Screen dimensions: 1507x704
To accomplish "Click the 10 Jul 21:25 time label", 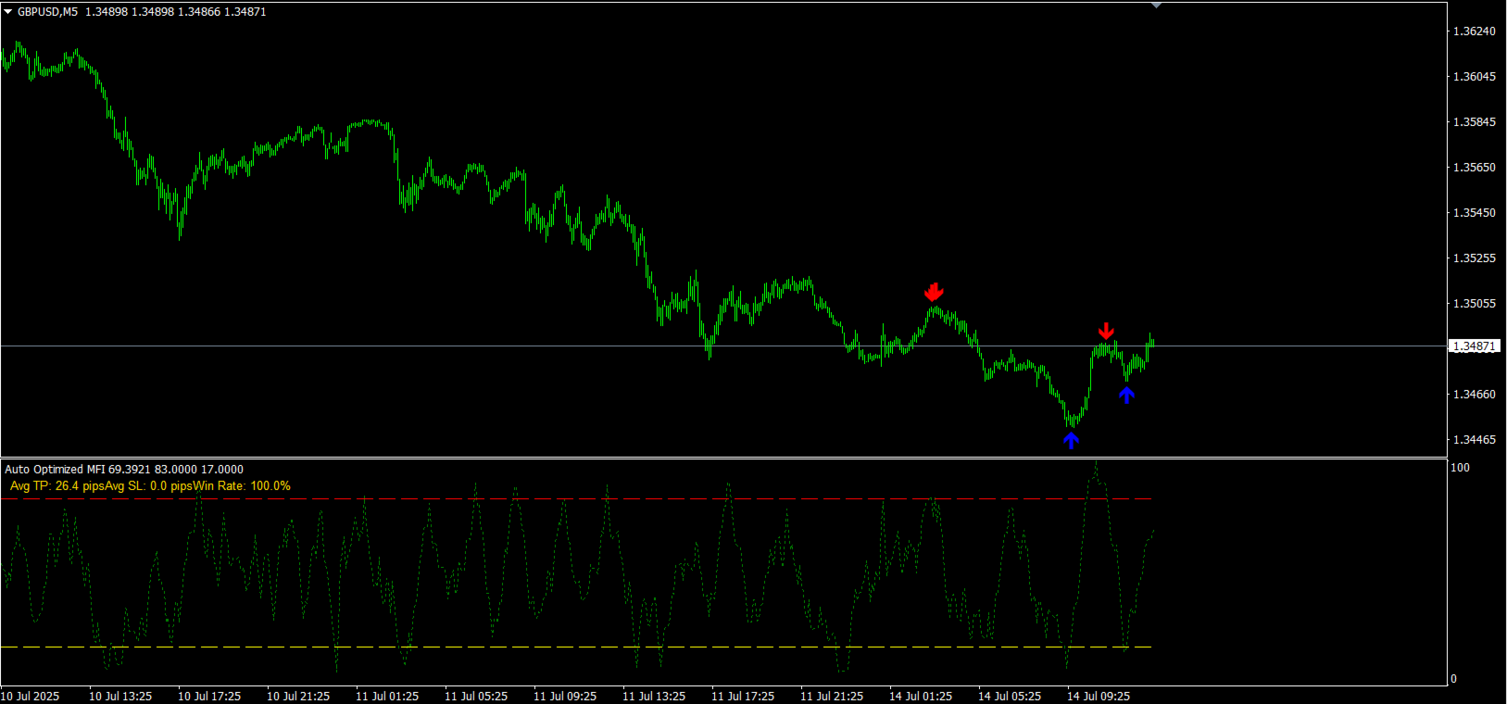I will coord(298,697).
